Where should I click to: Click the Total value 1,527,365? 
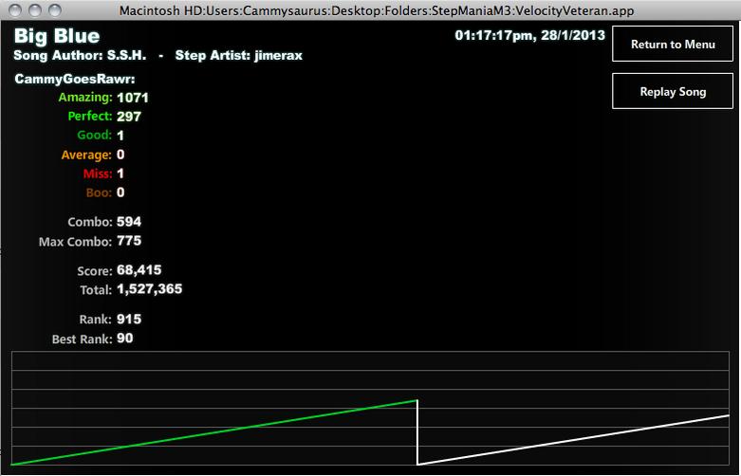click(149, 289)
